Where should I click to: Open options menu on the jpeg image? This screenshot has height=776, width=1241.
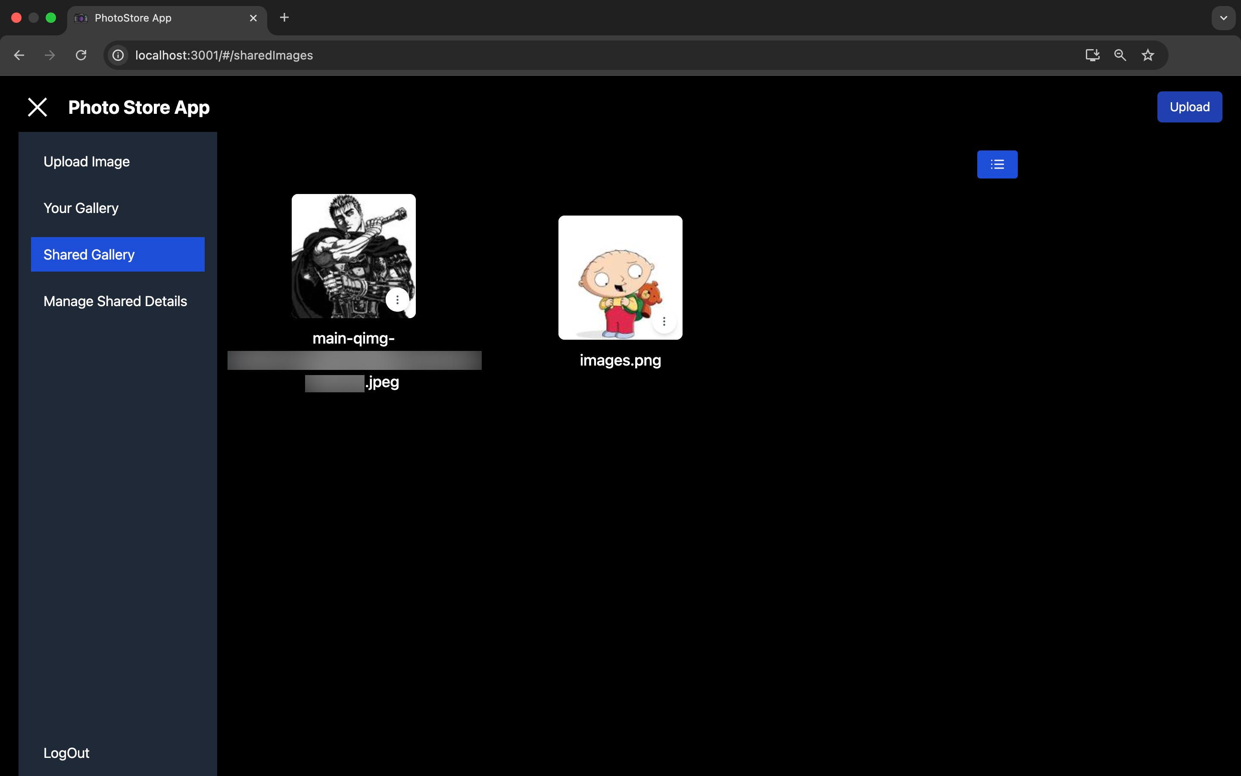[397, 300]
